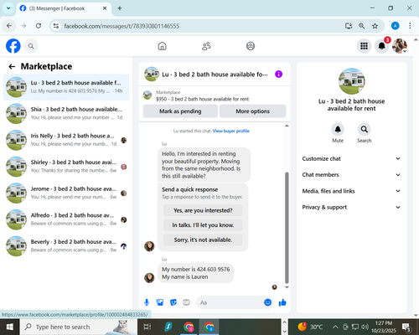419x335 pixels.
Task: Open View buyer profile link
Action: [231, 131]
